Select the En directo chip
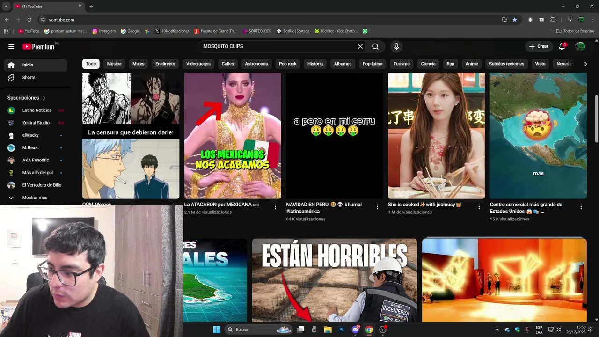The height and width of the screenshot is (337, 599). [165, 64]
